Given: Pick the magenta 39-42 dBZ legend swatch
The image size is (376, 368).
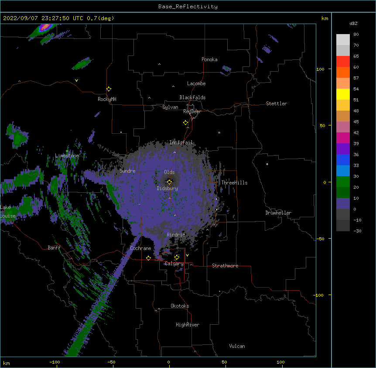Looking at the screenshot, I should 343,138.
